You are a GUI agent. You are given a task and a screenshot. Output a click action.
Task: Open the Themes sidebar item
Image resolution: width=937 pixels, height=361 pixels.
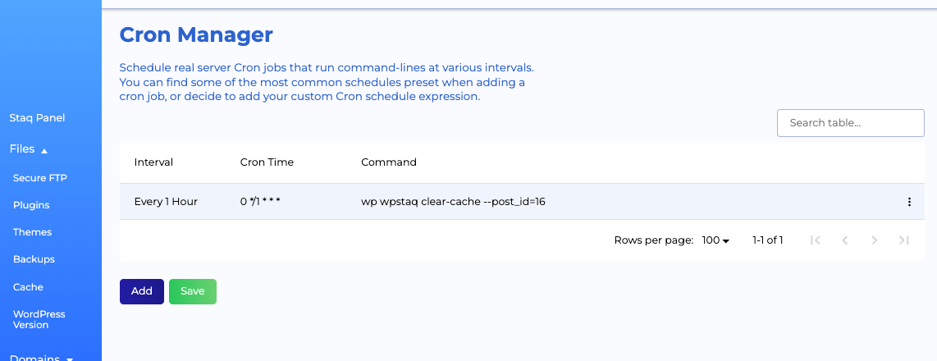point(32,232)
